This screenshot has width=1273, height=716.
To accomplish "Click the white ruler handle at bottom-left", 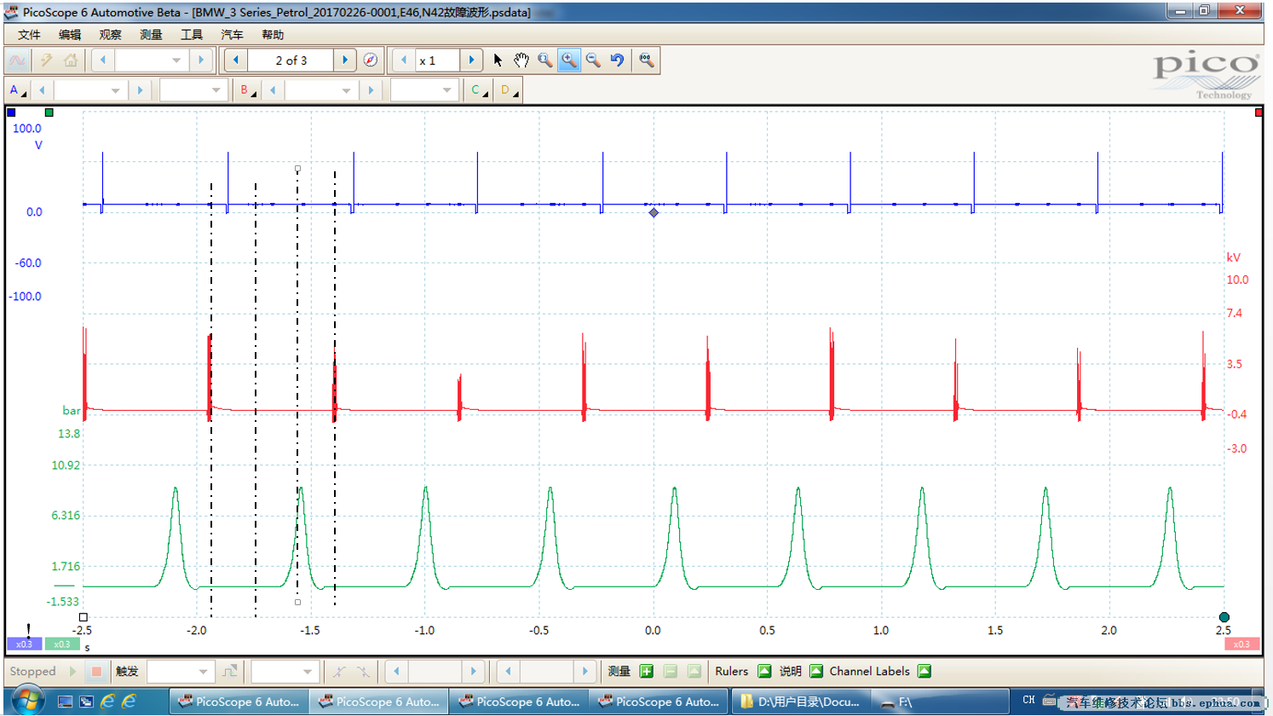I will 83,617.
